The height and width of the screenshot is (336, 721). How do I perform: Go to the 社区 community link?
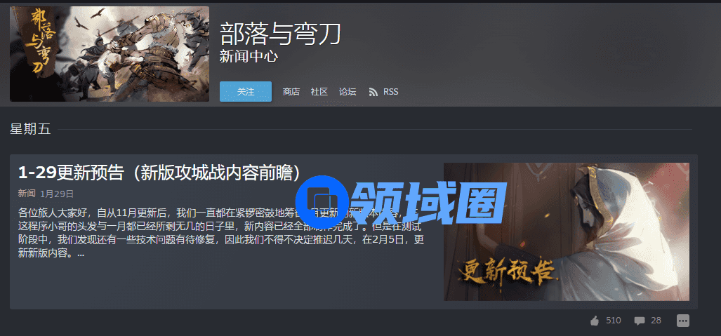coord(319,92)
